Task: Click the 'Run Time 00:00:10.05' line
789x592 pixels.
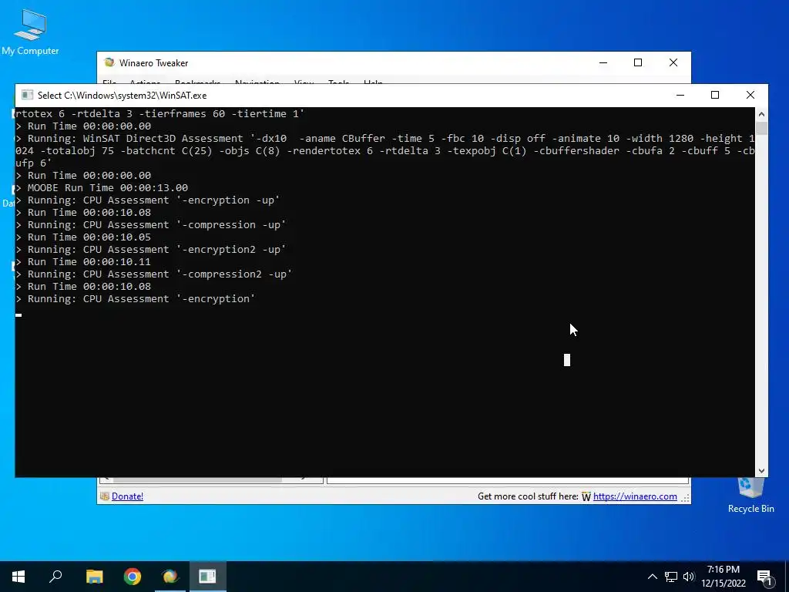Action: [89, 237]
